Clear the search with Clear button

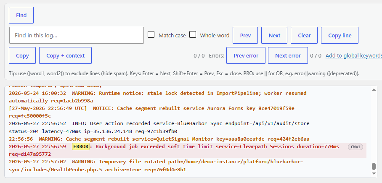304,35
